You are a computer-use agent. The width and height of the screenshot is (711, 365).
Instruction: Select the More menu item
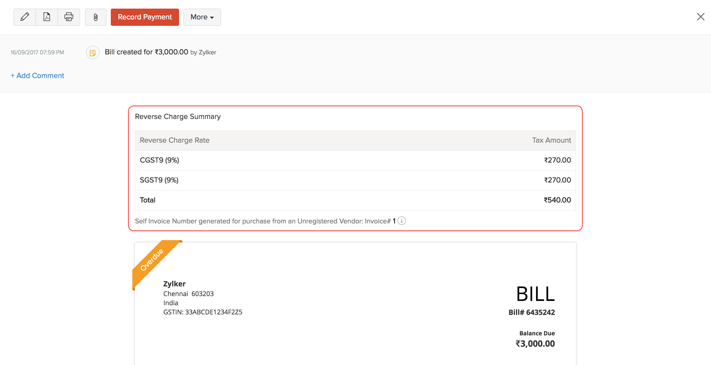point(202,17)
